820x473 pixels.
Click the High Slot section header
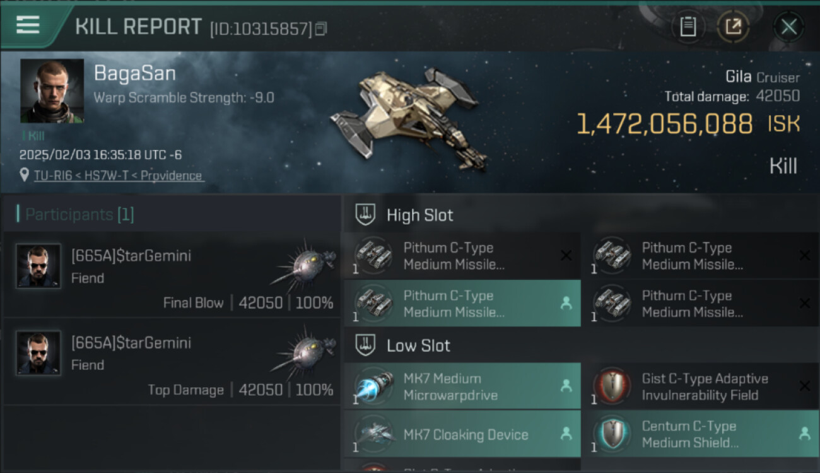pyautogui.click(x=419, y=215)
